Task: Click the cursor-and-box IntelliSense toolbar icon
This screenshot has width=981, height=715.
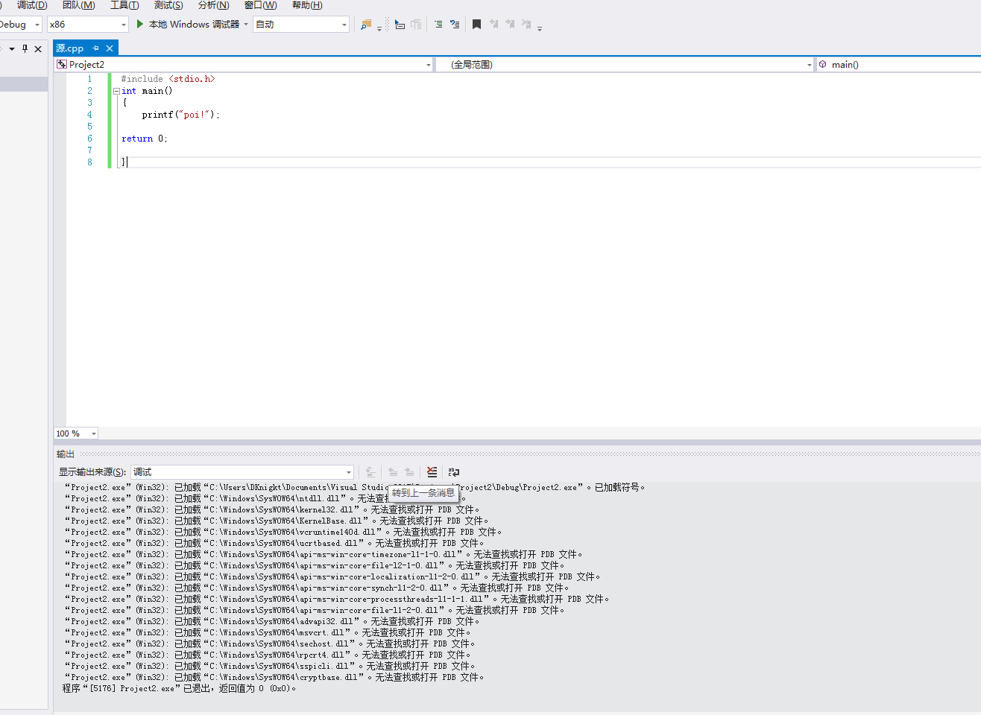Action: coord(400,25)
